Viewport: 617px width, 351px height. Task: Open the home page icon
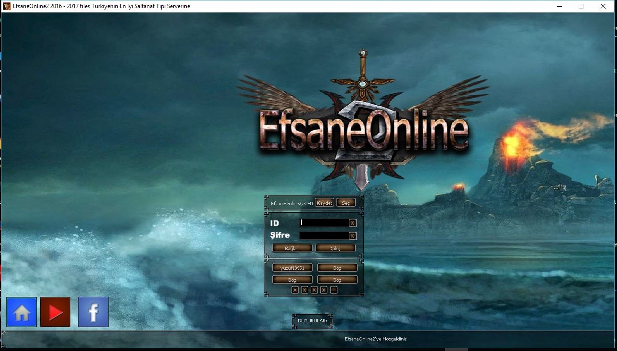(22, 312)
